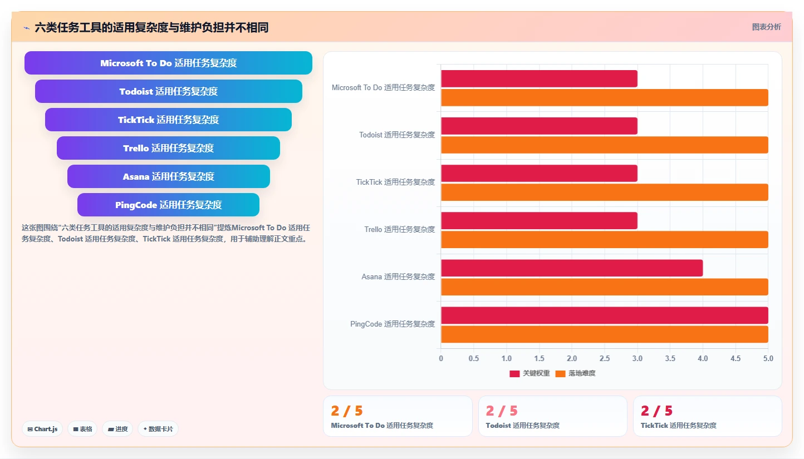Click the Chart.js tag chip
804x459 pixels.
pyautogui.click(x=42, y=429)
